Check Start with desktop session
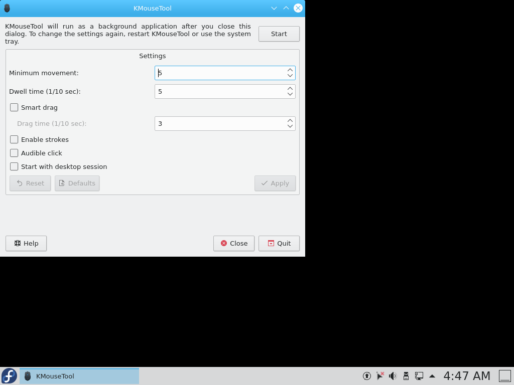Screen dimensions: 514x385 coord(14,166)
